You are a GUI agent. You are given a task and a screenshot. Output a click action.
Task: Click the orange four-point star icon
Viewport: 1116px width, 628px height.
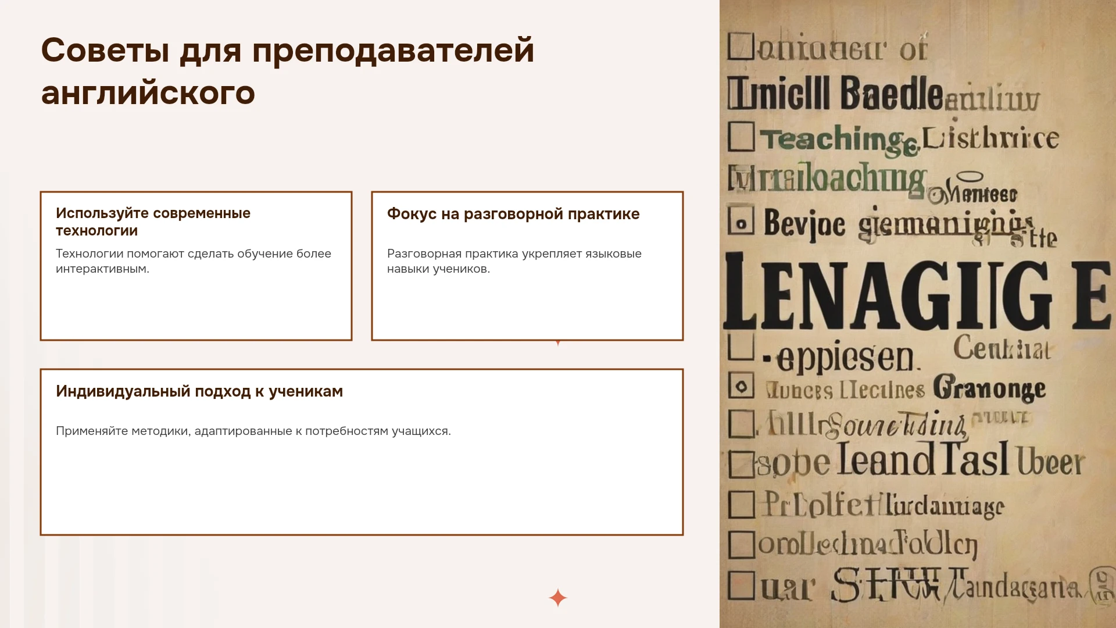[557, 598]
